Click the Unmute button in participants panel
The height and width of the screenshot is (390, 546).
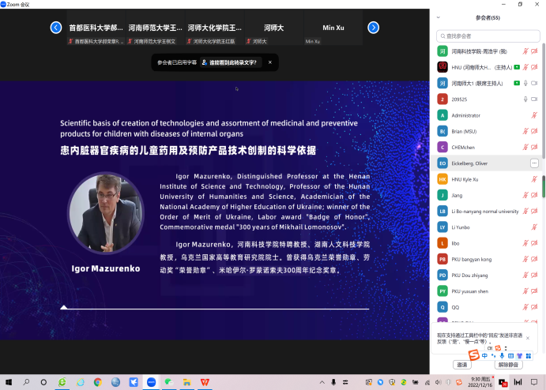(508, 365)
